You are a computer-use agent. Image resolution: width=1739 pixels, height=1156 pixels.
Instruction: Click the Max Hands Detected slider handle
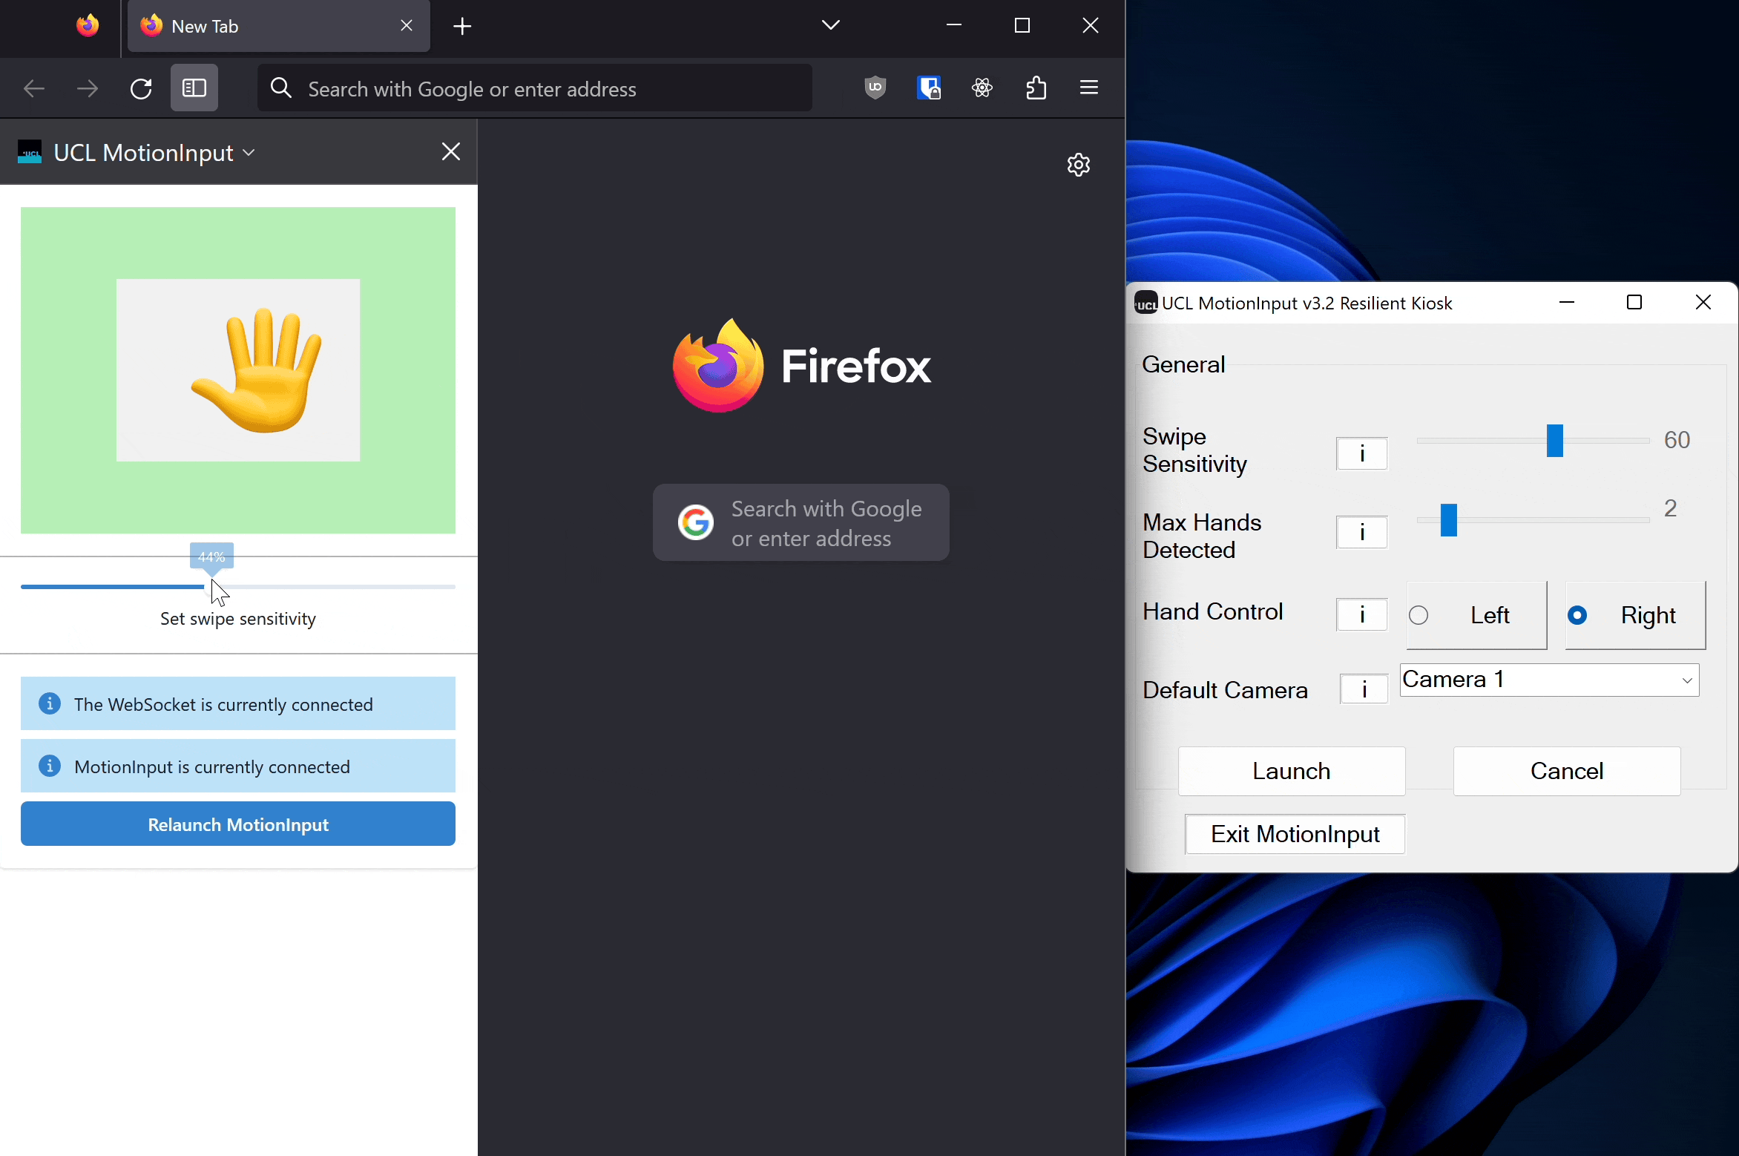1448,520
